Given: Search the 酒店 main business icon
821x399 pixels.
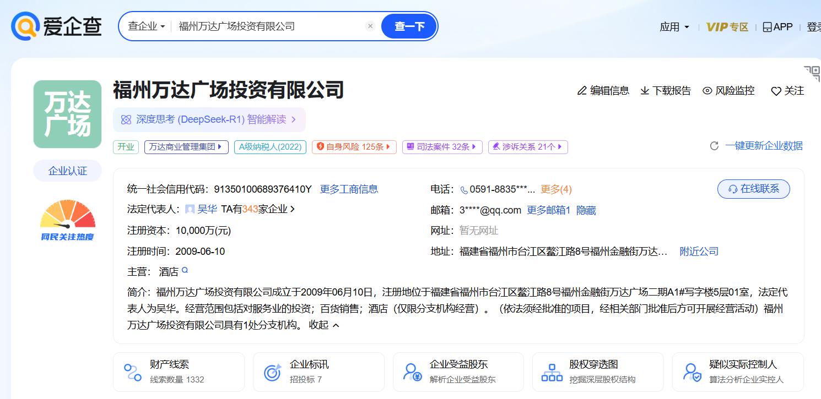Looking at the screenshot, I should [x=185, y=270].
